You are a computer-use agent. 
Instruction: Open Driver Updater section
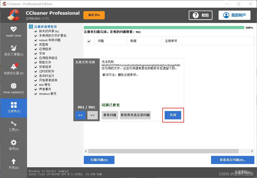coord(14,89)
